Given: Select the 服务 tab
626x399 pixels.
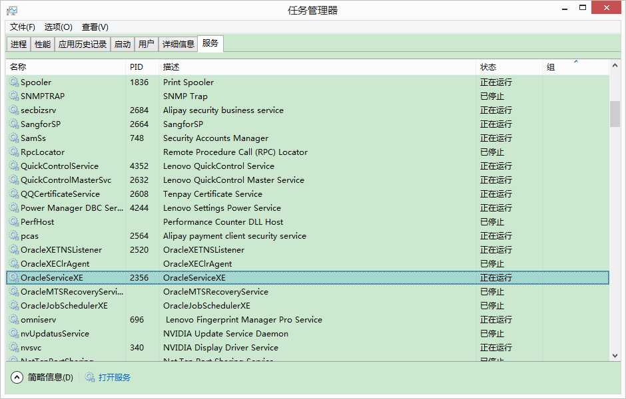Looking at the screenshot, I should [210, 43].
